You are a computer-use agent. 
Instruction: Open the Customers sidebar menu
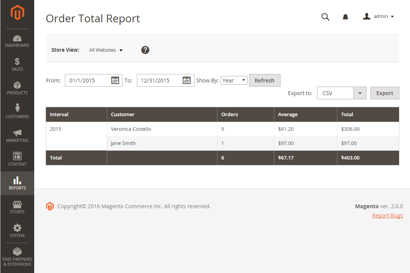tap(17, 112)
